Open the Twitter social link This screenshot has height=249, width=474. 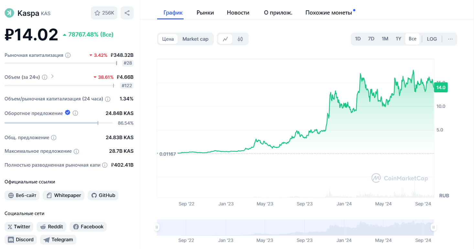tap(19, 227)
